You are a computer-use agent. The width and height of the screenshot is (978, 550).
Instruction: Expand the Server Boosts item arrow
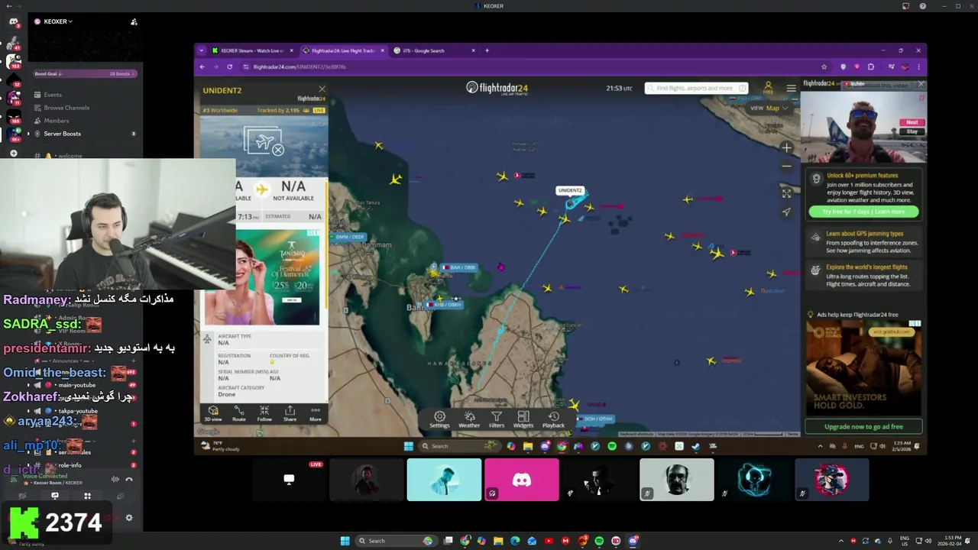pos(28,134)
